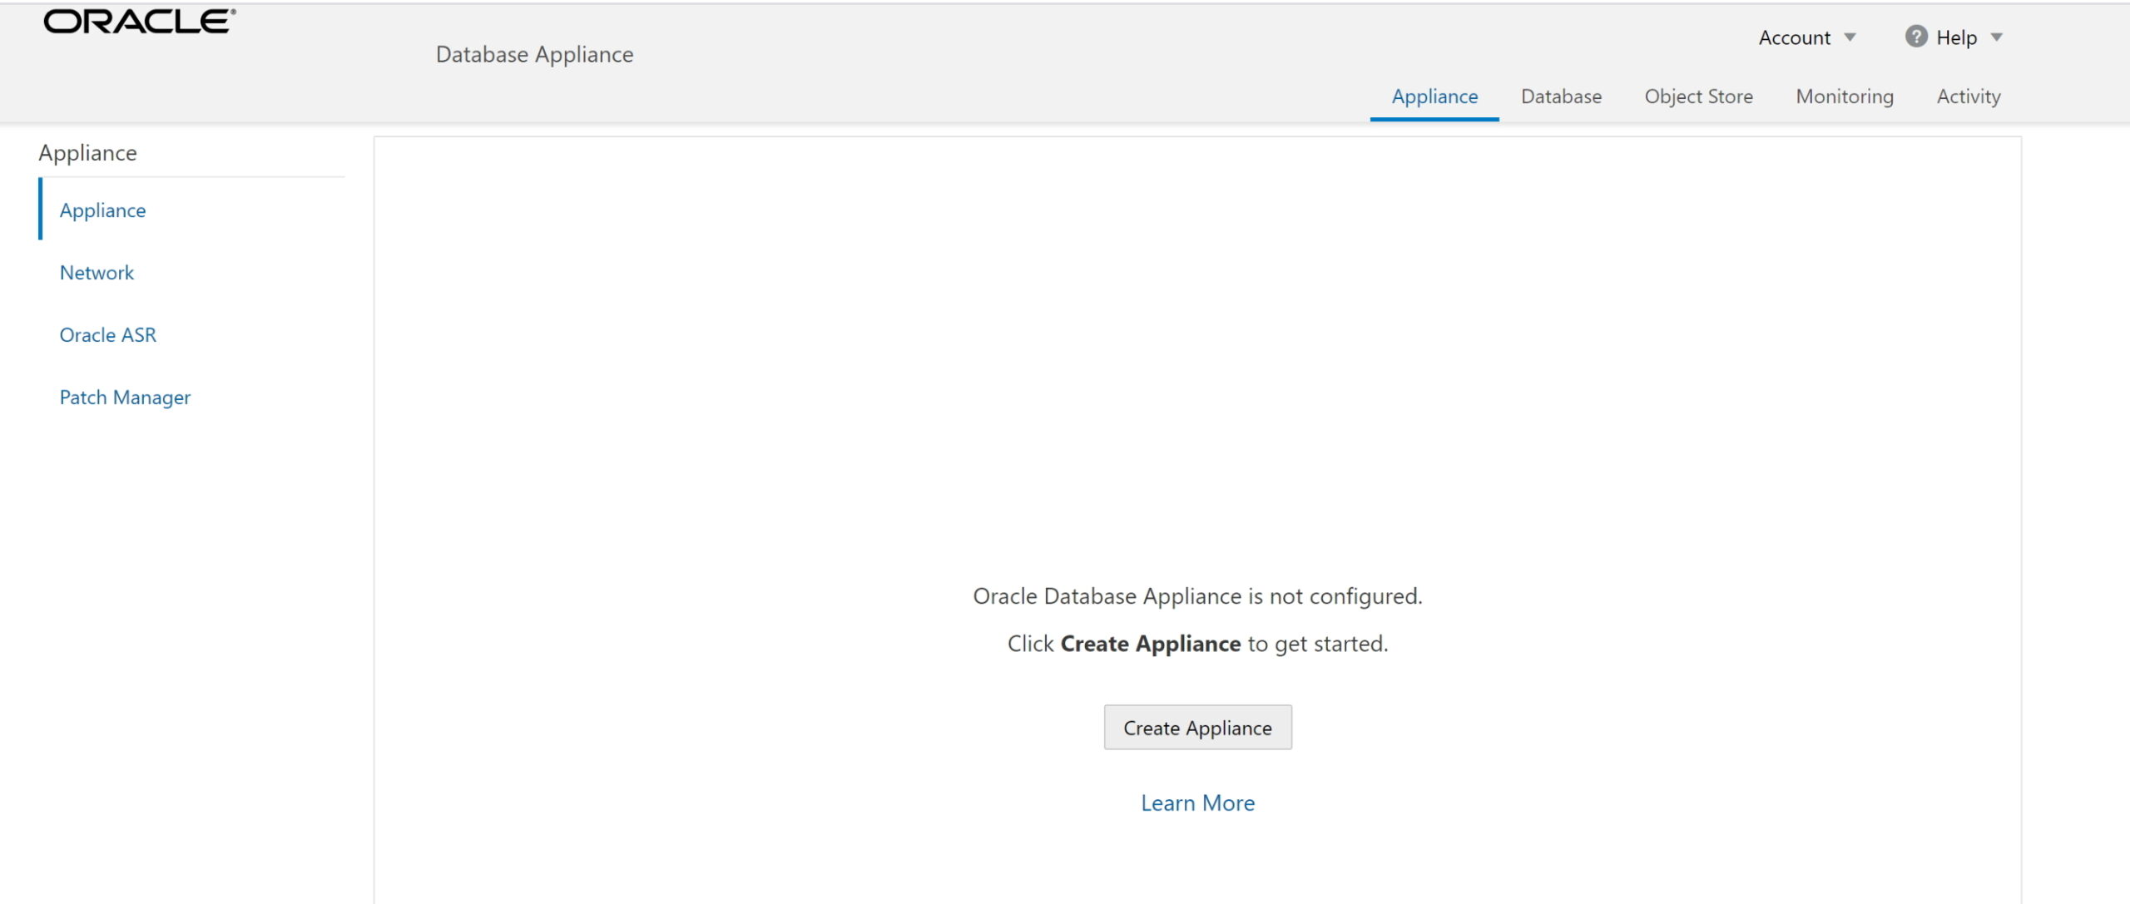Click the Help question mark icon
This screenshot has width=2130, height=904.
point(1915,37)
